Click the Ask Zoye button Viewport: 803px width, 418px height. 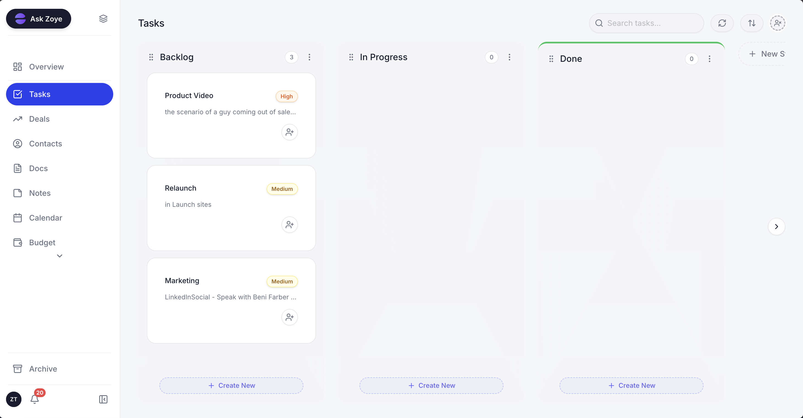(39, 19)
